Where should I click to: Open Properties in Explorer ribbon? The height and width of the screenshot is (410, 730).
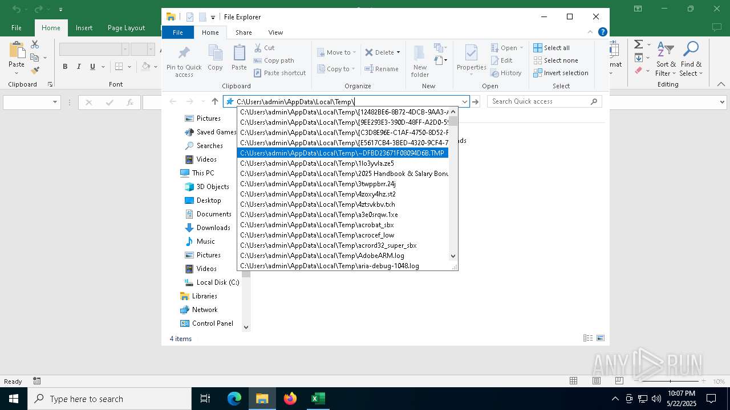point(471,59)
